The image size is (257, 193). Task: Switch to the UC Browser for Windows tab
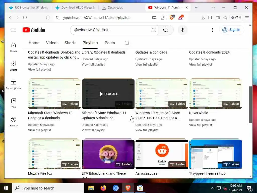(29, 8)
